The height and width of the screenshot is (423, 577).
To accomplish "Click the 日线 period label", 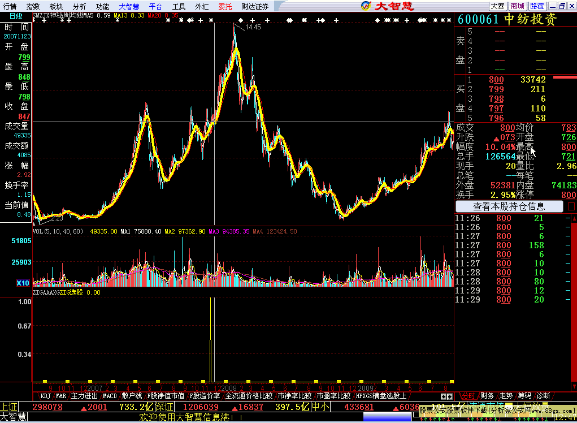I will pos(16,16).
